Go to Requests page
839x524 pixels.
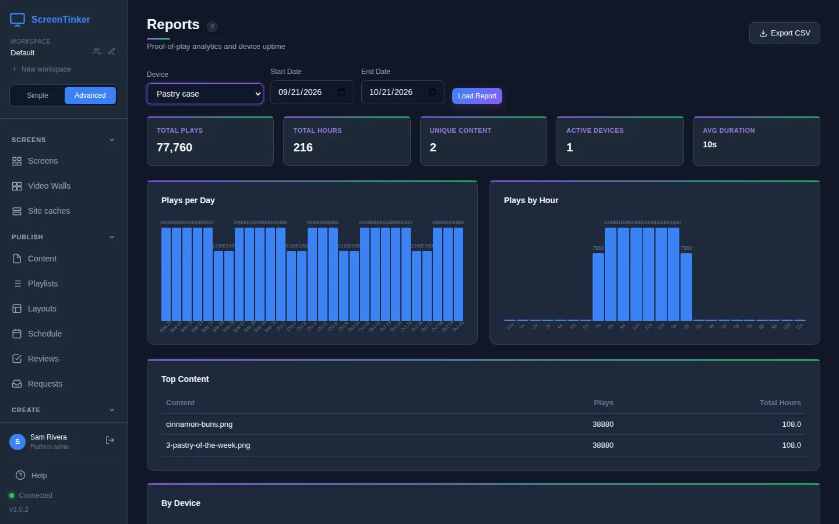(64, 384)
